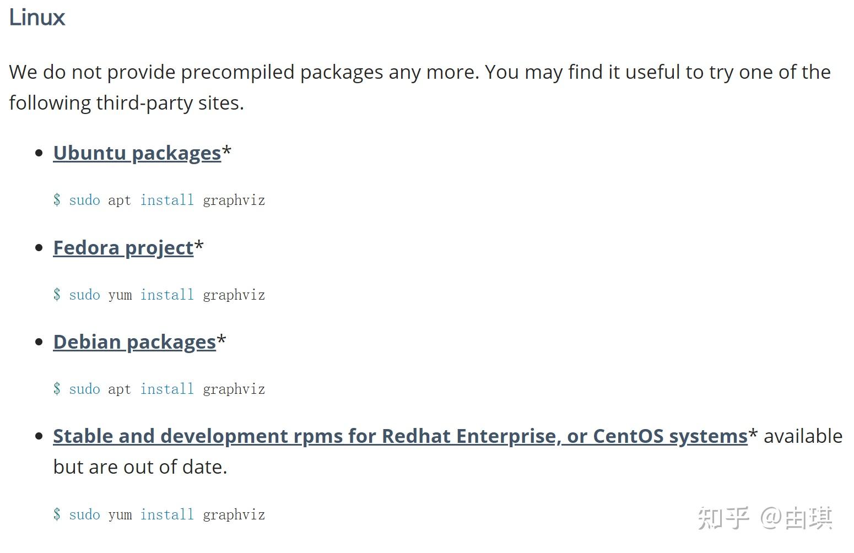Visit the Debian packages link
Viewport: 854px width, 553px height.
coord(134,342)
